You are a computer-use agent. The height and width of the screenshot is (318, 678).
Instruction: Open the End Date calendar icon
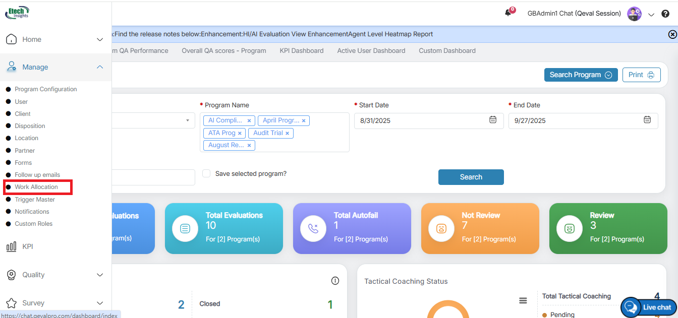coord(647,120)
